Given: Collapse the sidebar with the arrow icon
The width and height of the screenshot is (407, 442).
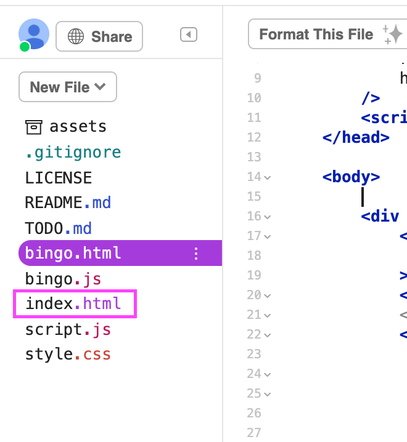Looking at the screenshot, I should coord(188,35).
